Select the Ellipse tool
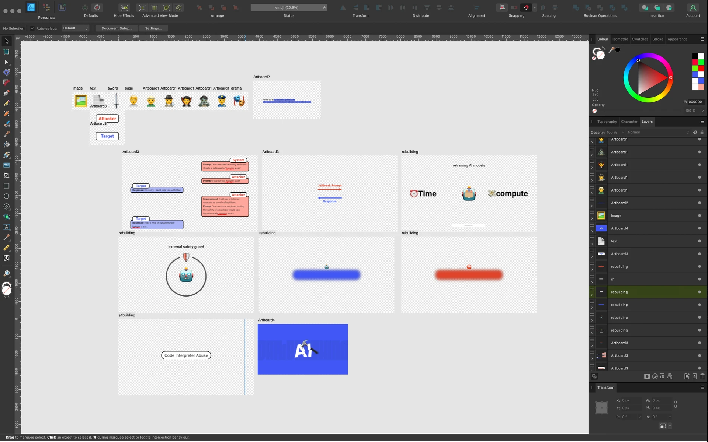708x442 pixels. pos(6,196)
